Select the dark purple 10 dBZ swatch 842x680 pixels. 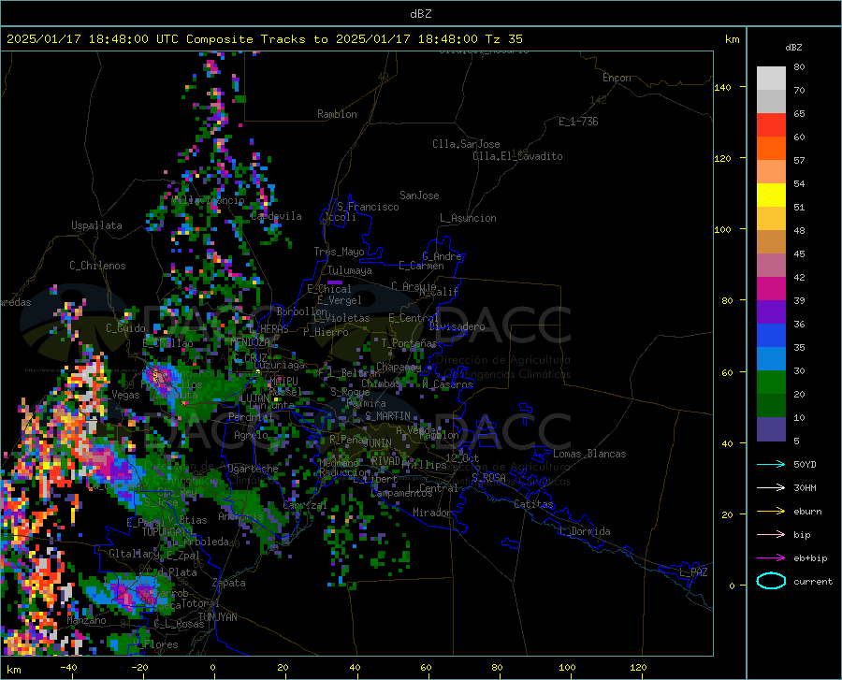pyautogui.click(x=771, y=428)
